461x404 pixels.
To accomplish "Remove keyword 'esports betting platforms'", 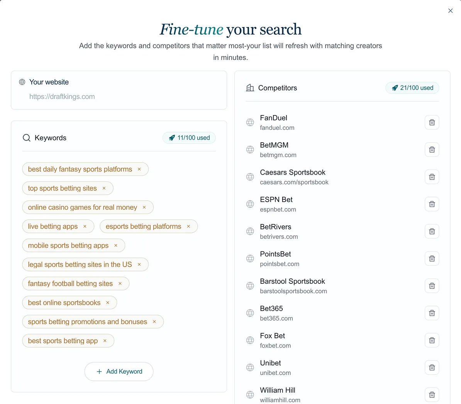I will (x=188, y=226).
